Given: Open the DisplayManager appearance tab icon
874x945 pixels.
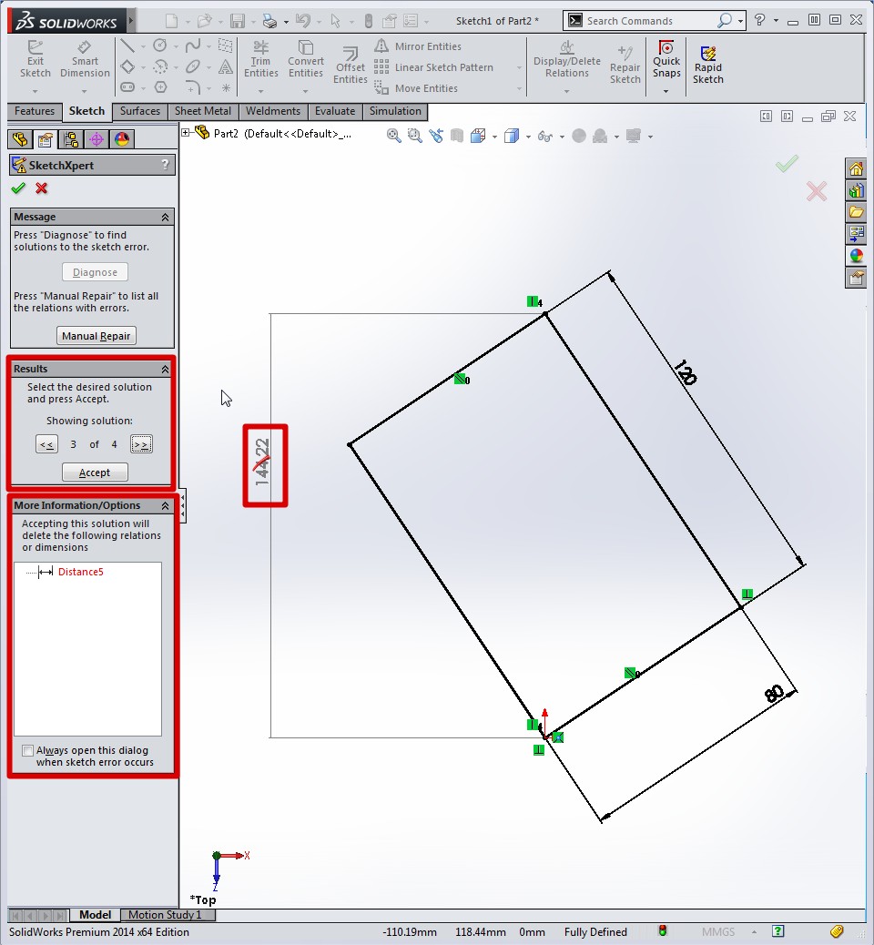Looking at the screenshot, I should (x=121, y=139).
